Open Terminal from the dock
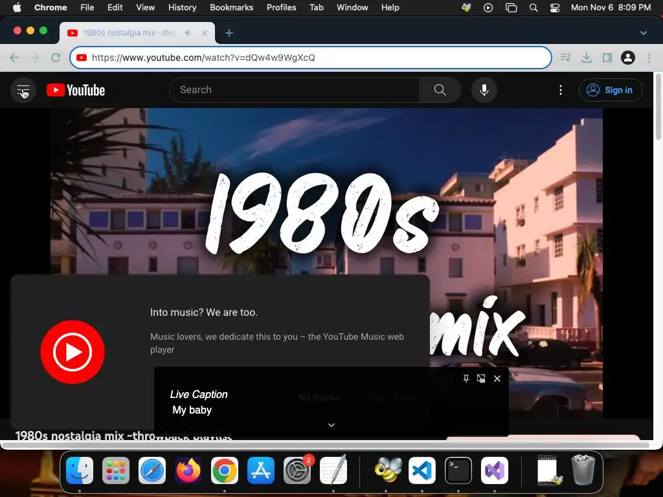663x497 pixels. pos(458,470)
